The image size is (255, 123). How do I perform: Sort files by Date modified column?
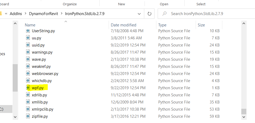[x=123, y=25]
